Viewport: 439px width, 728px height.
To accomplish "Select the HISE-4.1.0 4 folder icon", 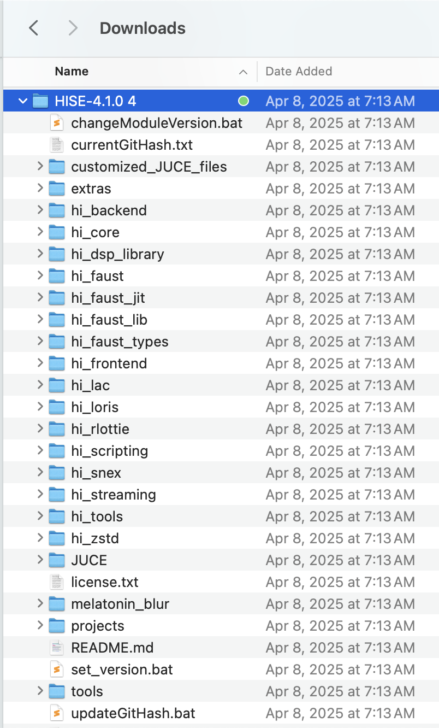I will click(x=40, y=101).
